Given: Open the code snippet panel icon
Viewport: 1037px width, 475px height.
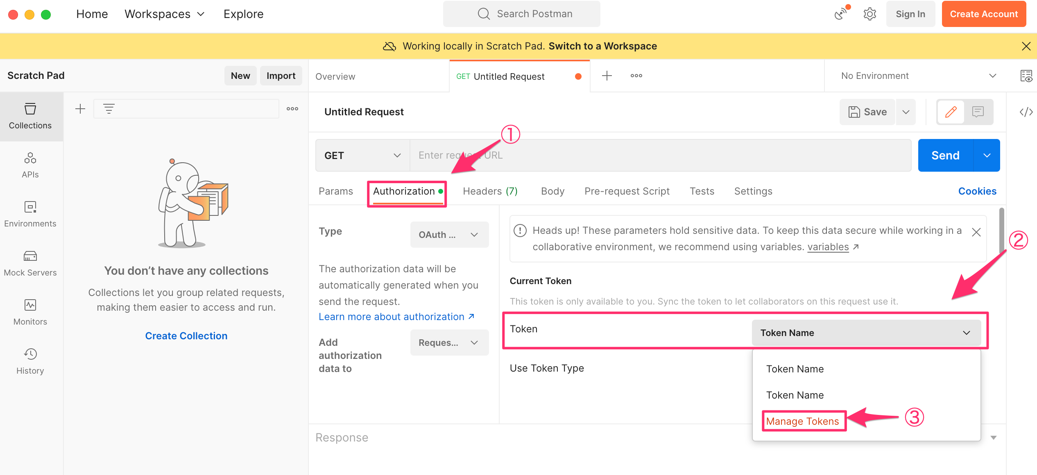Looking at the screenshot, I should point(1026,112).
